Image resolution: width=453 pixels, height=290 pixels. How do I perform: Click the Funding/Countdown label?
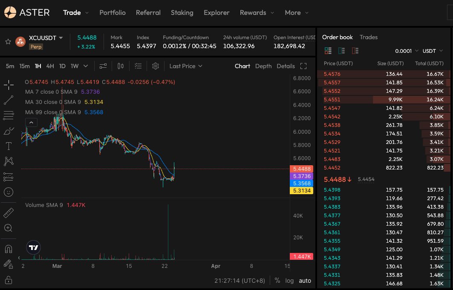tap(186, 37)
